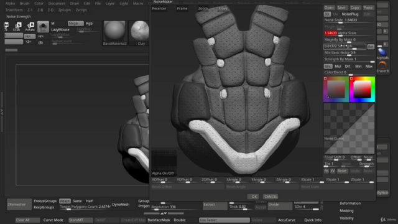Image resolution: width=398 pixels, height=224 pixels.
Task: Select Max blend mode
Action: click(x=369, y=67)
